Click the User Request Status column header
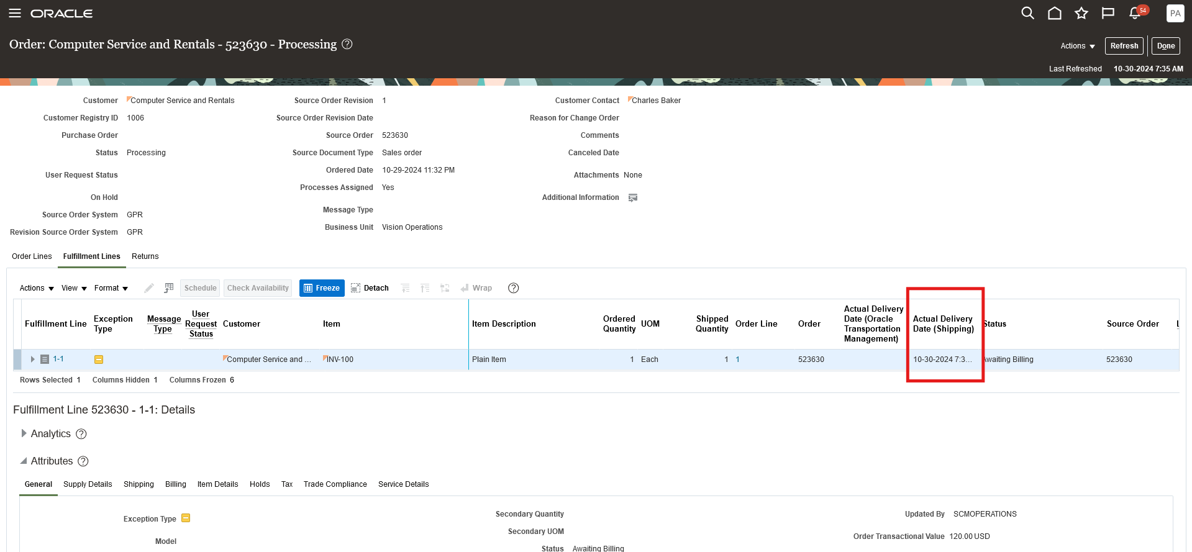 click(201, 324)
